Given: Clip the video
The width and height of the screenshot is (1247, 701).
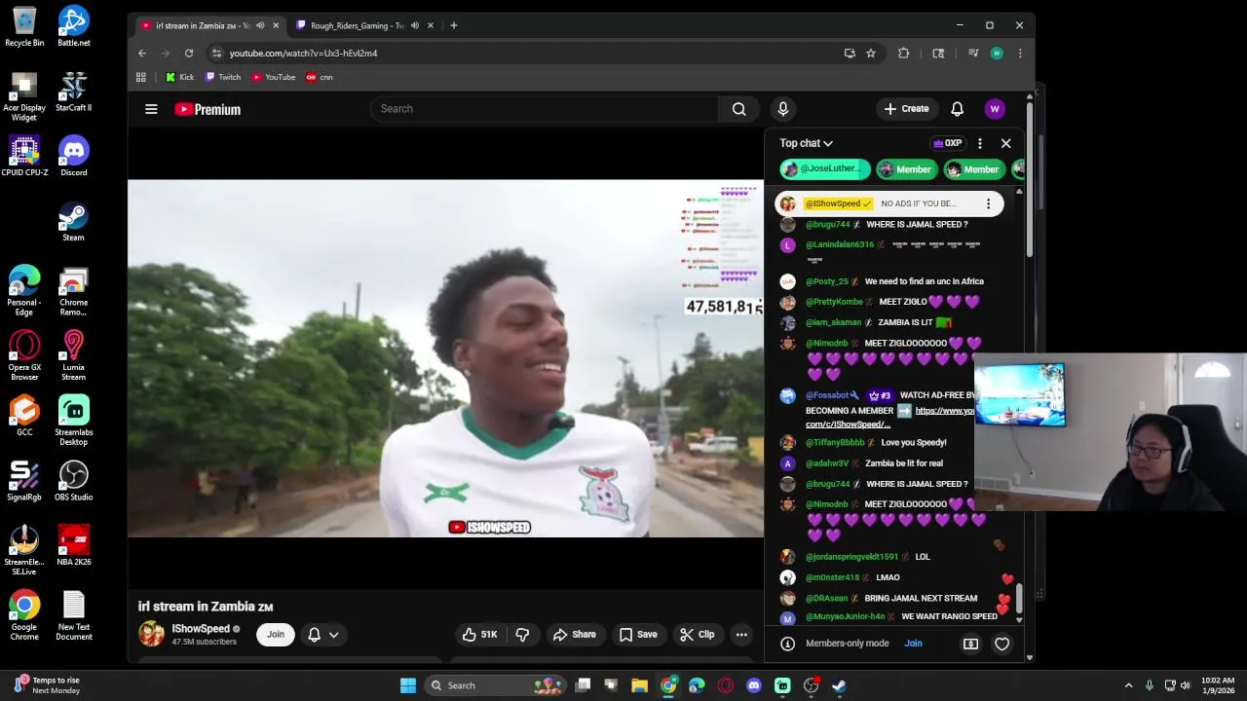Looking at the screenshot, I should pyautogui.click(x=697, y=635).
